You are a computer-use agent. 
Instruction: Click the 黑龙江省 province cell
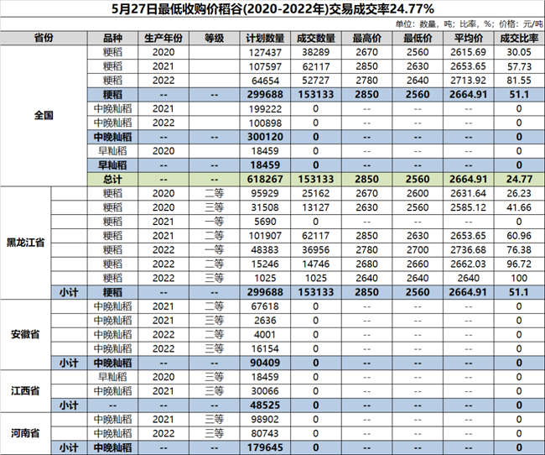pos(25,241)
